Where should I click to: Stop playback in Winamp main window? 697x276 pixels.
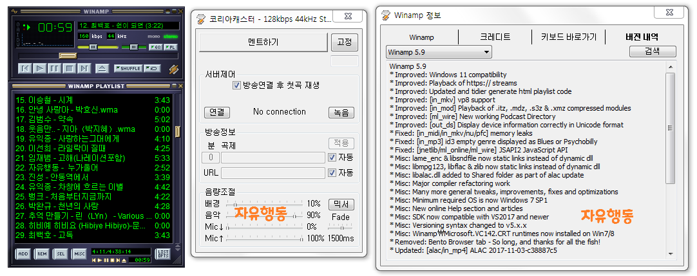click(x=69, y=68)
